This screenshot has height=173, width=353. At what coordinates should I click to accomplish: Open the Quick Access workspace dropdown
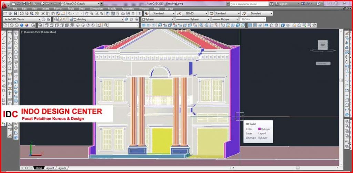point(80,3)
